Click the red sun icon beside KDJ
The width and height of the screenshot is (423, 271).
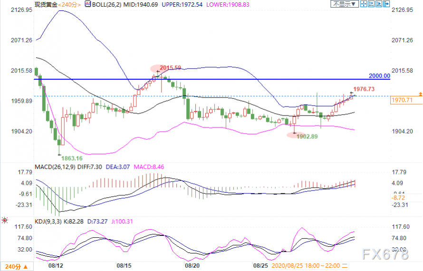click(x=5, y=220)
